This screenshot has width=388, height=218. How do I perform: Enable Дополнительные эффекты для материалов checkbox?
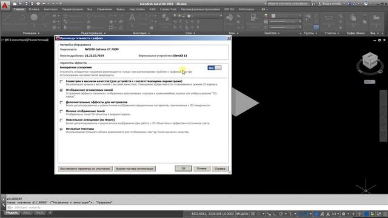[x=61, y=102]
